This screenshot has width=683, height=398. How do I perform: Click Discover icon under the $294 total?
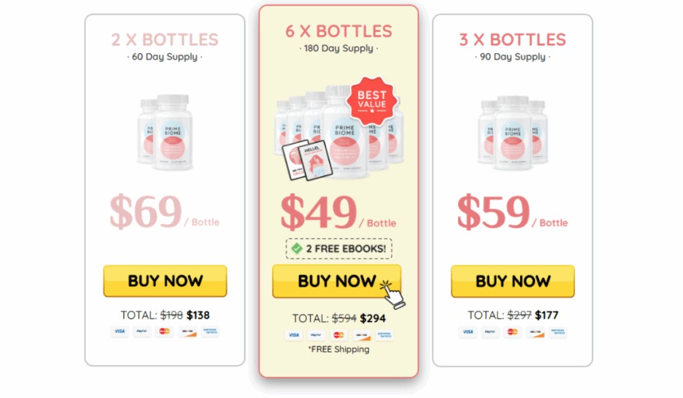(362, 335)
